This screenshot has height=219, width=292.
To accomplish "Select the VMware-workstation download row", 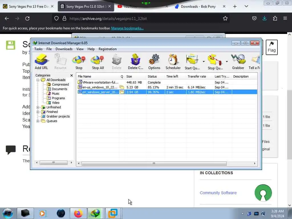I will [167, 82].
